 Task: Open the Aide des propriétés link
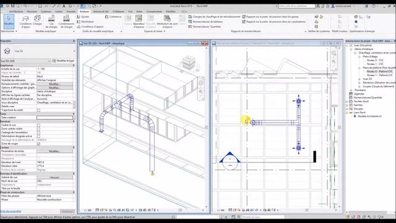click(x=11, y=211)
